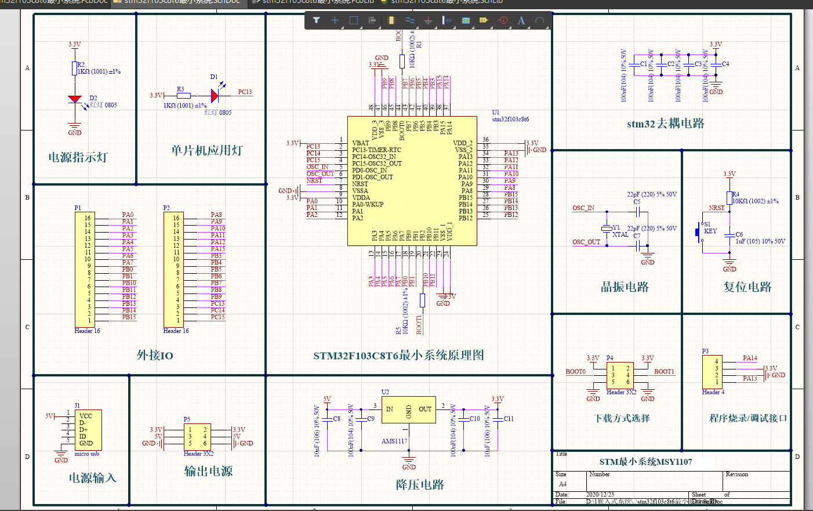
Task: Click the '外接IO' section label
Action: [x=155, y=355]
